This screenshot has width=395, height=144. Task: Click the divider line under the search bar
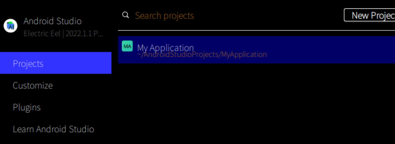pos(256,31)
